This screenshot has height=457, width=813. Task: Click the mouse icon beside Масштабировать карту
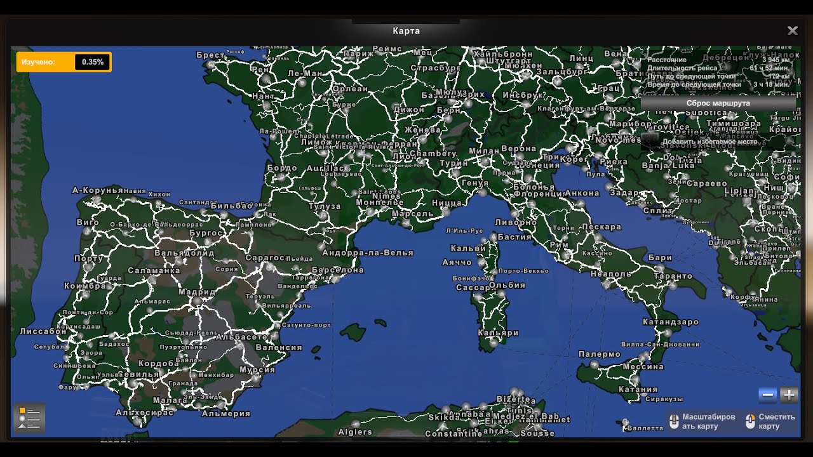coord(675,421)
